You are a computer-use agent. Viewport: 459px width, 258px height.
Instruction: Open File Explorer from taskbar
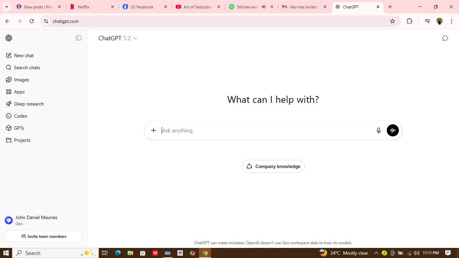coord(130,253)
